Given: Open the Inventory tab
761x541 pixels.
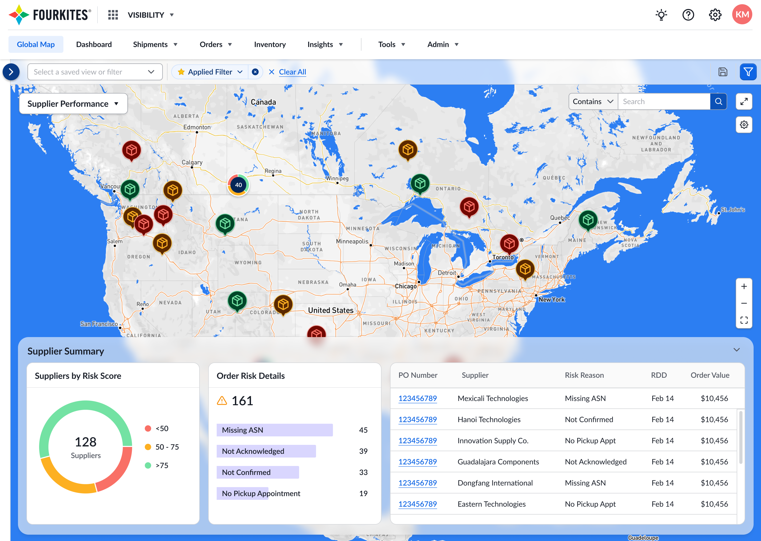Looking at the screenshot, I should (270, 44).
